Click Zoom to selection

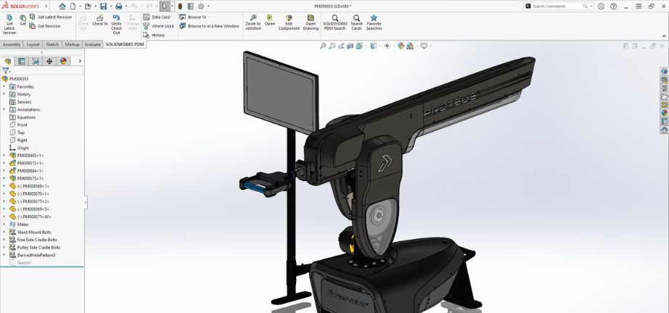253,22
